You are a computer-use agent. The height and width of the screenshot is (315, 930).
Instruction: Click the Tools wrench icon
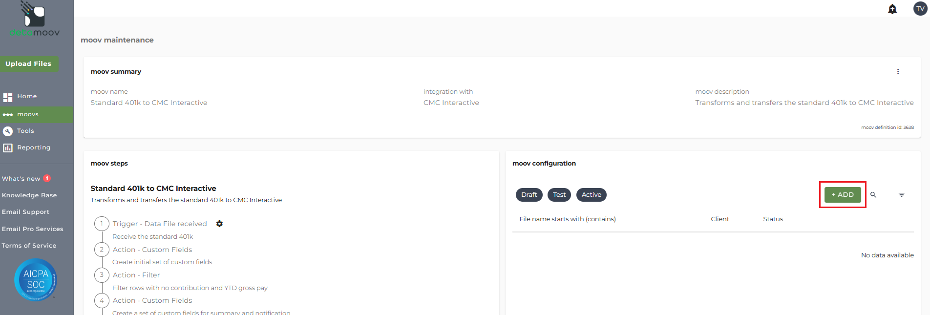pyautogui.click(x=8, y=131)
